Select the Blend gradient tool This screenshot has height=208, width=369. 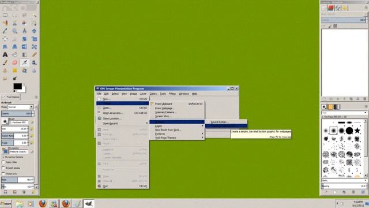(x=24, y=55)
